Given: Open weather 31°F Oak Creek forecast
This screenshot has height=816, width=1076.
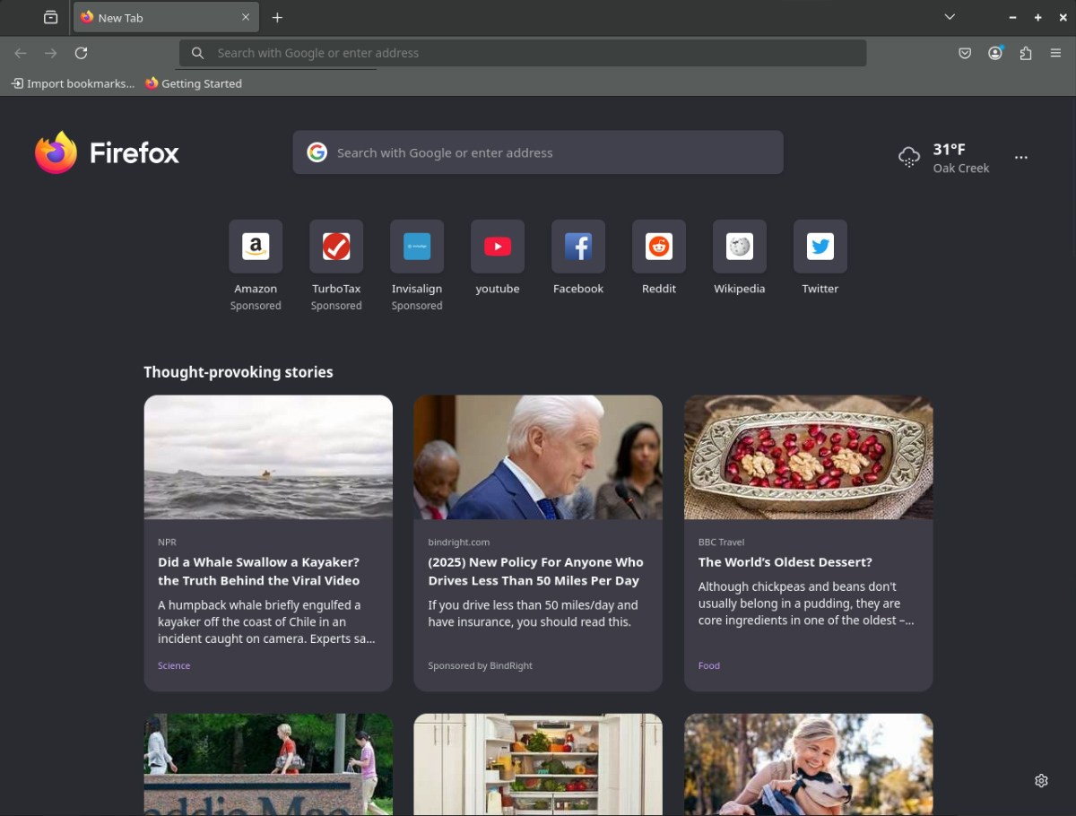Looking at the screenshot, I should point(944,157).
